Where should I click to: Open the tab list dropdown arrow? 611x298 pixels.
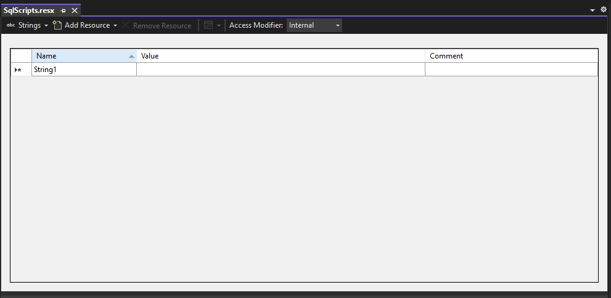[x=593, y=10]
